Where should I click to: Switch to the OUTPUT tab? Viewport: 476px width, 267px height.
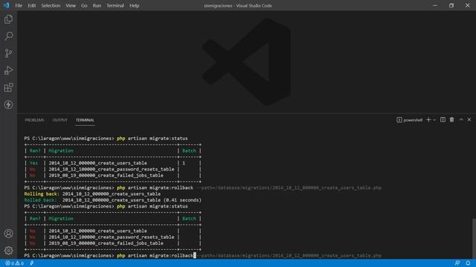[x=59, y=120]
